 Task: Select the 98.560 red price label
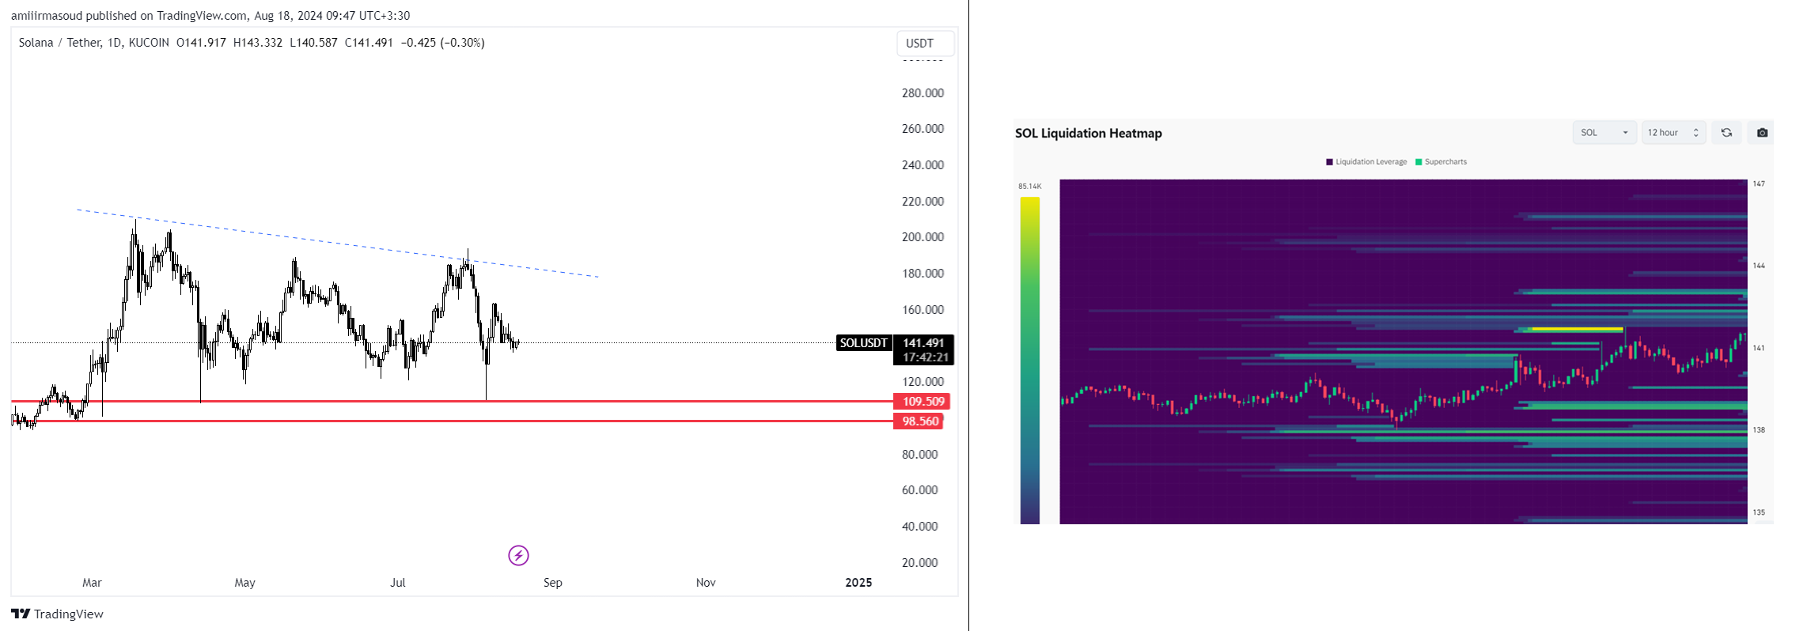(919, 421)
